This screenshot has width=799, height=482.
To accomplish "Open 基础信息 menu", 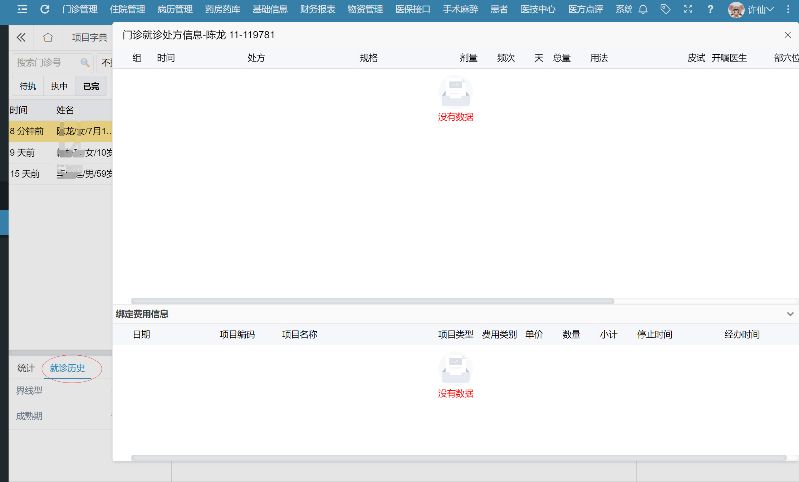I will click(x=270, y=9).
